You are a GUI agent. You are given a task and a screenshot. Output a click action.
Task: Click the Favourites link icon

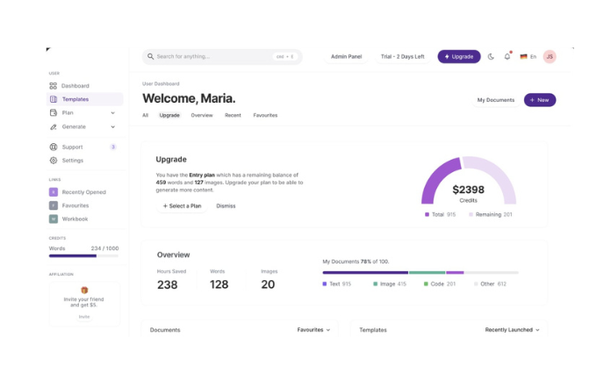[54, 205]
